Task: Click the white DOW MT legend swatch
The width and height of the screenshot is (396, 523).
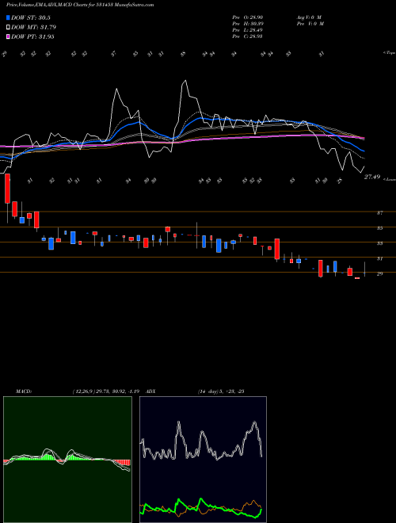Action: pyautogui.click(x=8, y=28)
